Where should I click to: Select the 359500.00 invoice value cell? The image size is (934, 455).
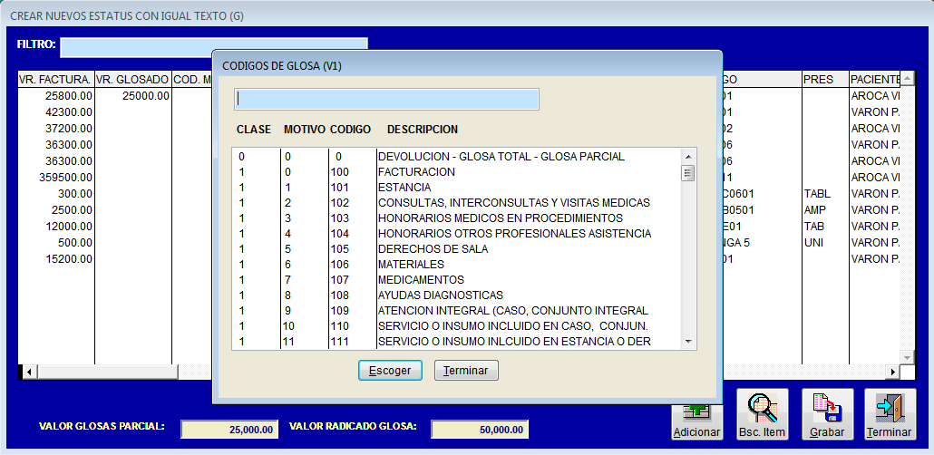[x=56, y=177]
